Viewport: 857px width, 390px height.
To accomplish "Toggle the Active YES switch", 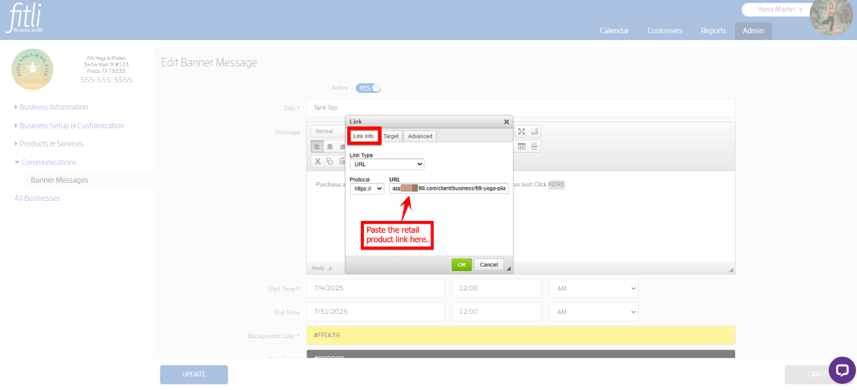I will (x=369, y=88).
